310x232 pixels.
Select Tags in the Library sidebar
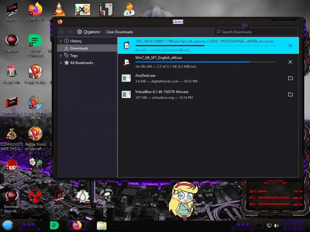pyautogui.click(x=87, y=56)
